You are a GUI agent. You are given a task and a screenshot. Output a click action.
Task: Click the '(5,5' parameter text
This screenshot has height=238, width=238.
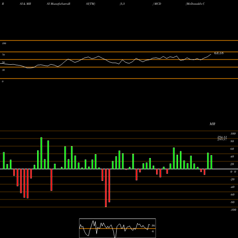pos(122,4)
